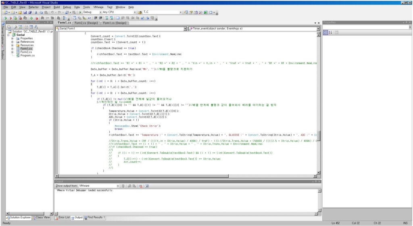This screenshot has height=226, width=413.
Task: View Class Diagram icon in Solution Explorer
Action: [x=36, y=27]
